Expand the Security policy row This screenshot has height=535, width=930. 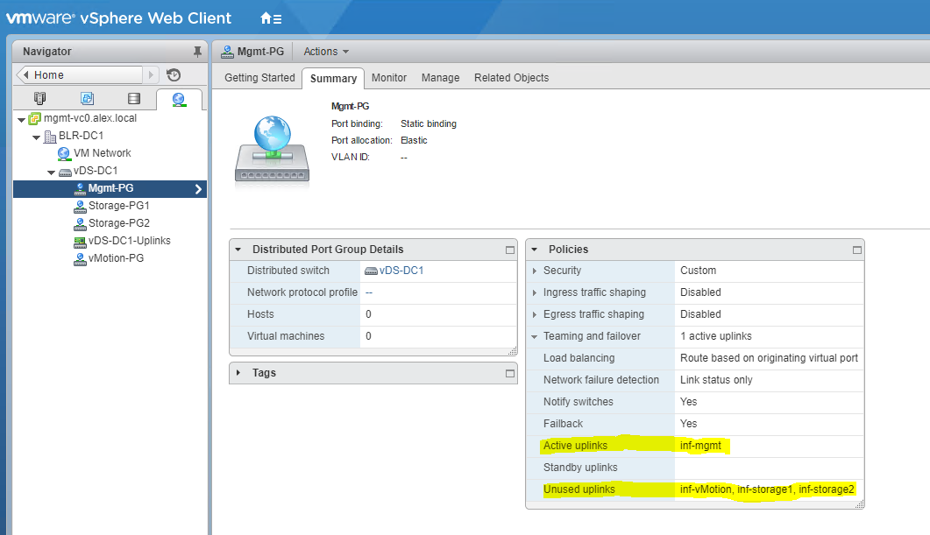tap(535, 271)
